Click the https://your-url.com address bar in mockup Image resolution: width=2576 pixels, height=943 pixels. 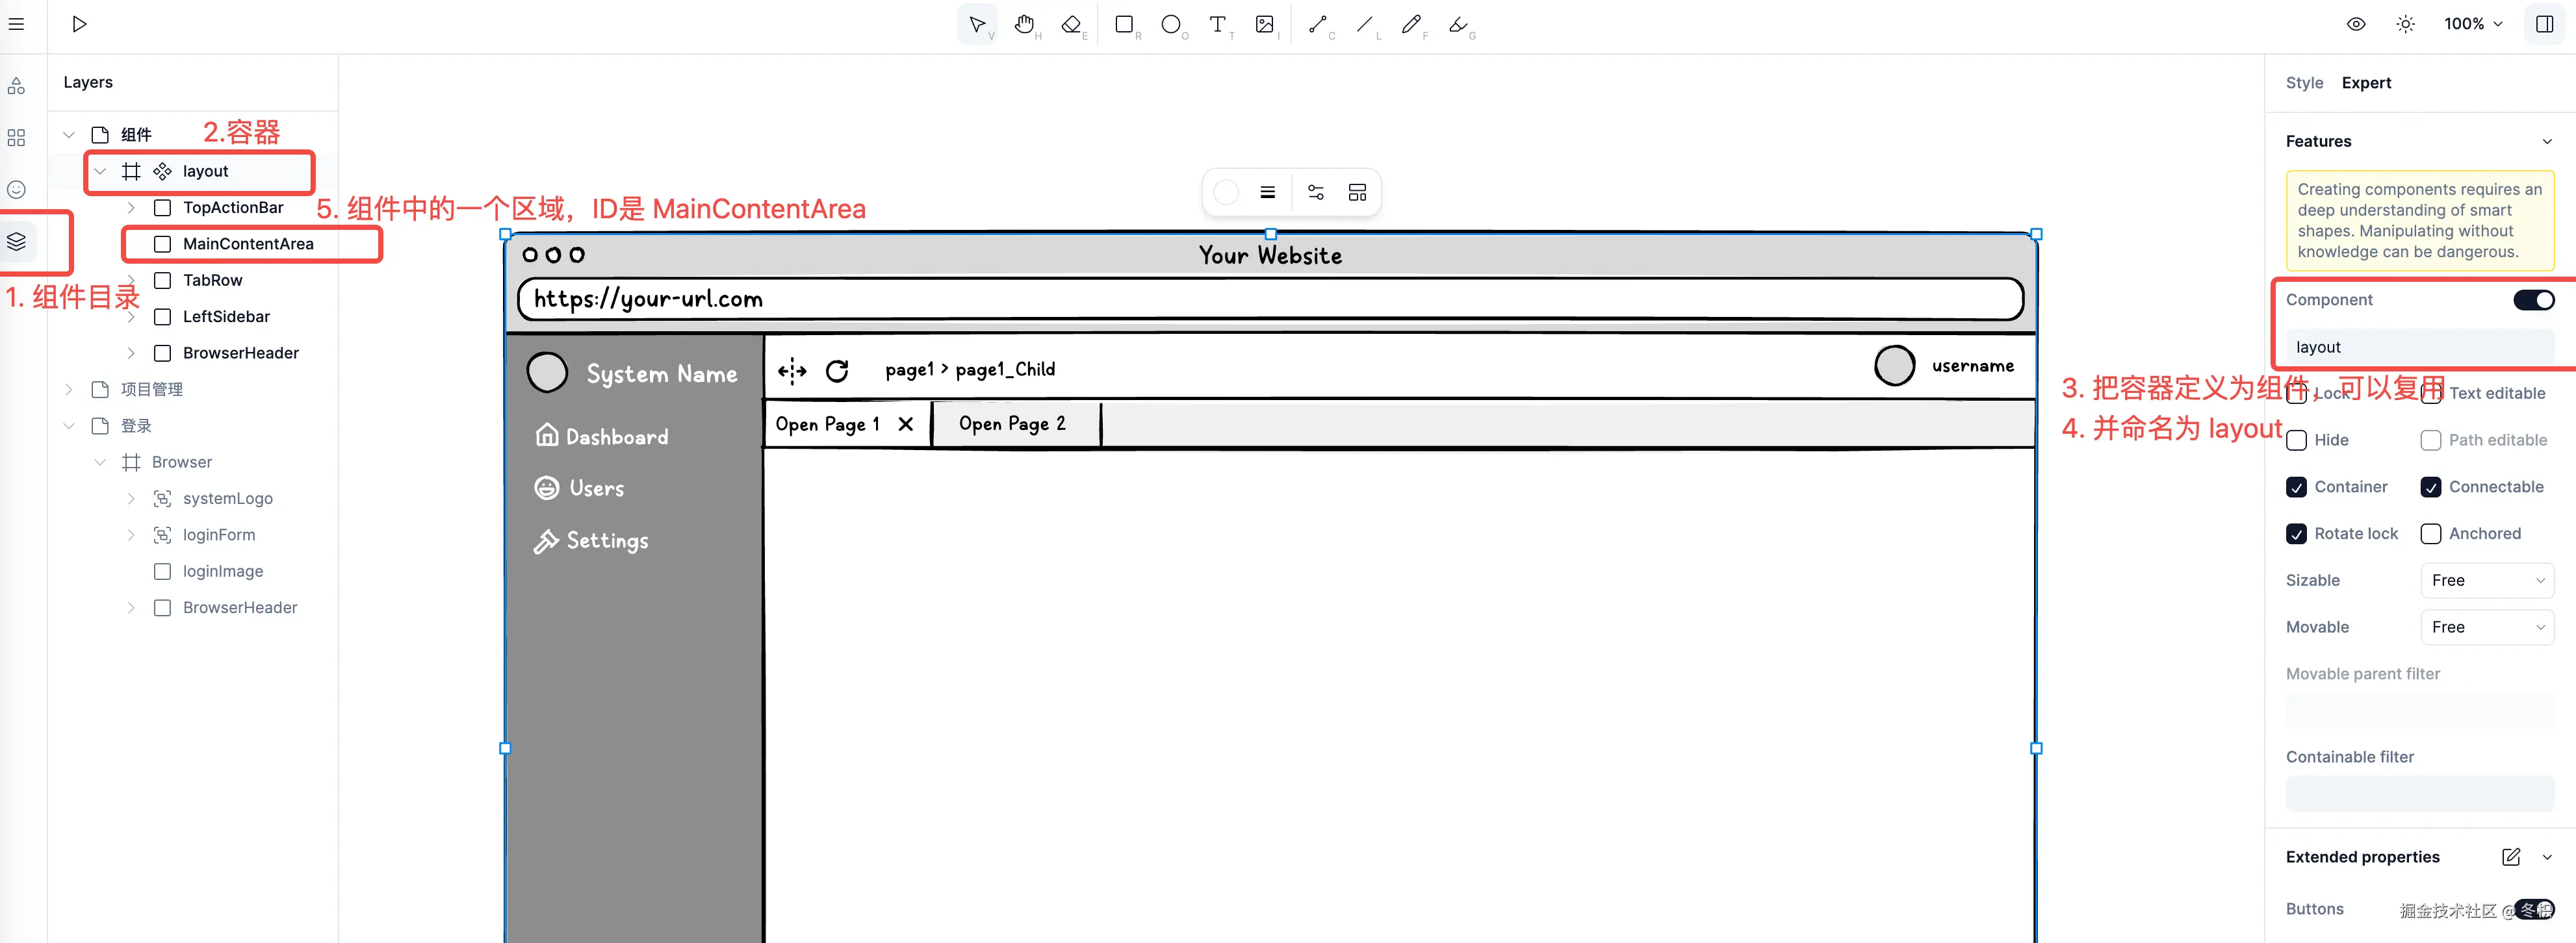pyautogui.click(x=1270, y=299)
